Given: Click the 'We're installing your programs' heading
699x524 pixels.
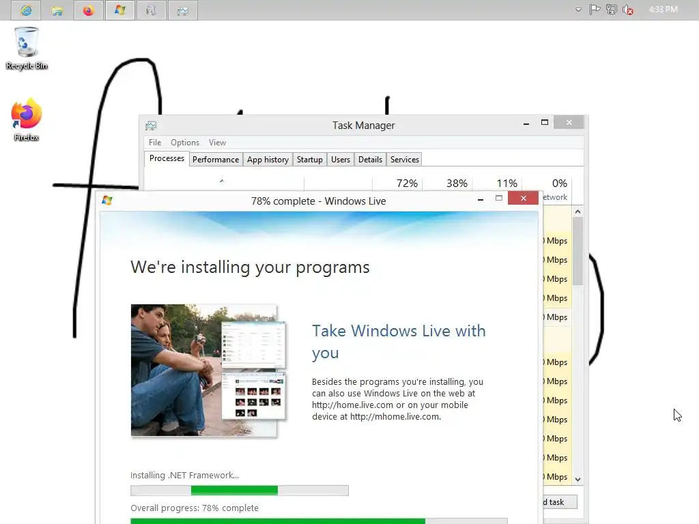Looking at the screenshot, I should click(x=250, y=267).
